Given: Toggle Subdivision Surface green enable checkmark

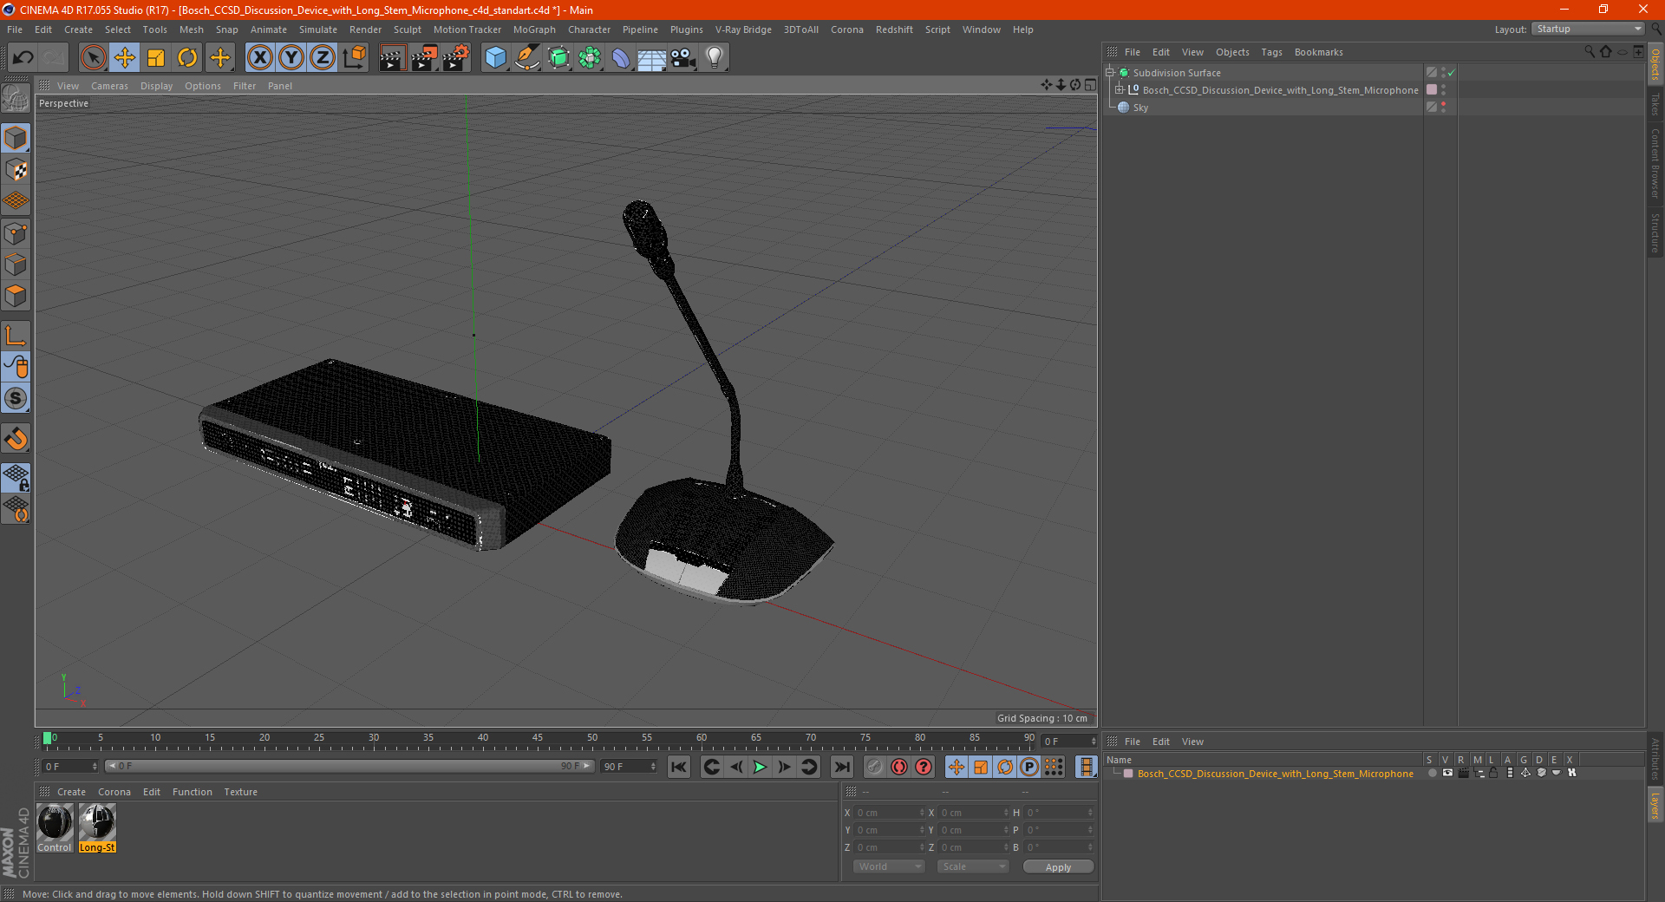Looking at the screenshot, I should (1451, 73).
